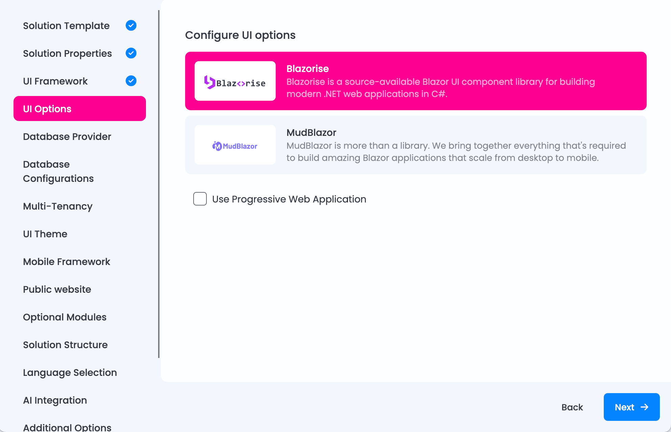Select the MudBlazor UI option card

(x=416, y=145)
